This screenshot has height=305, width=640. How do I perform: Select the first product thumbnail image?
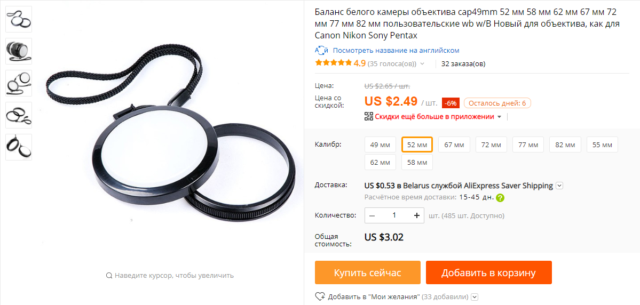click(19, 19)
